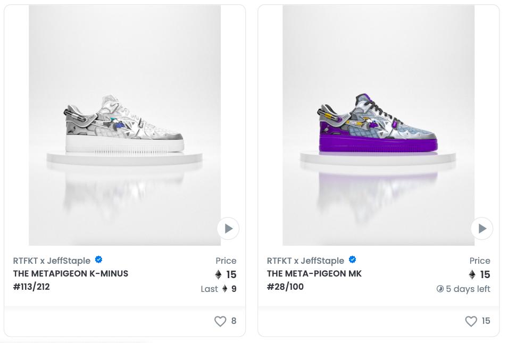Favorite the Meta-Pigeon MK with heart icon
508x343 pixels.
471,321
